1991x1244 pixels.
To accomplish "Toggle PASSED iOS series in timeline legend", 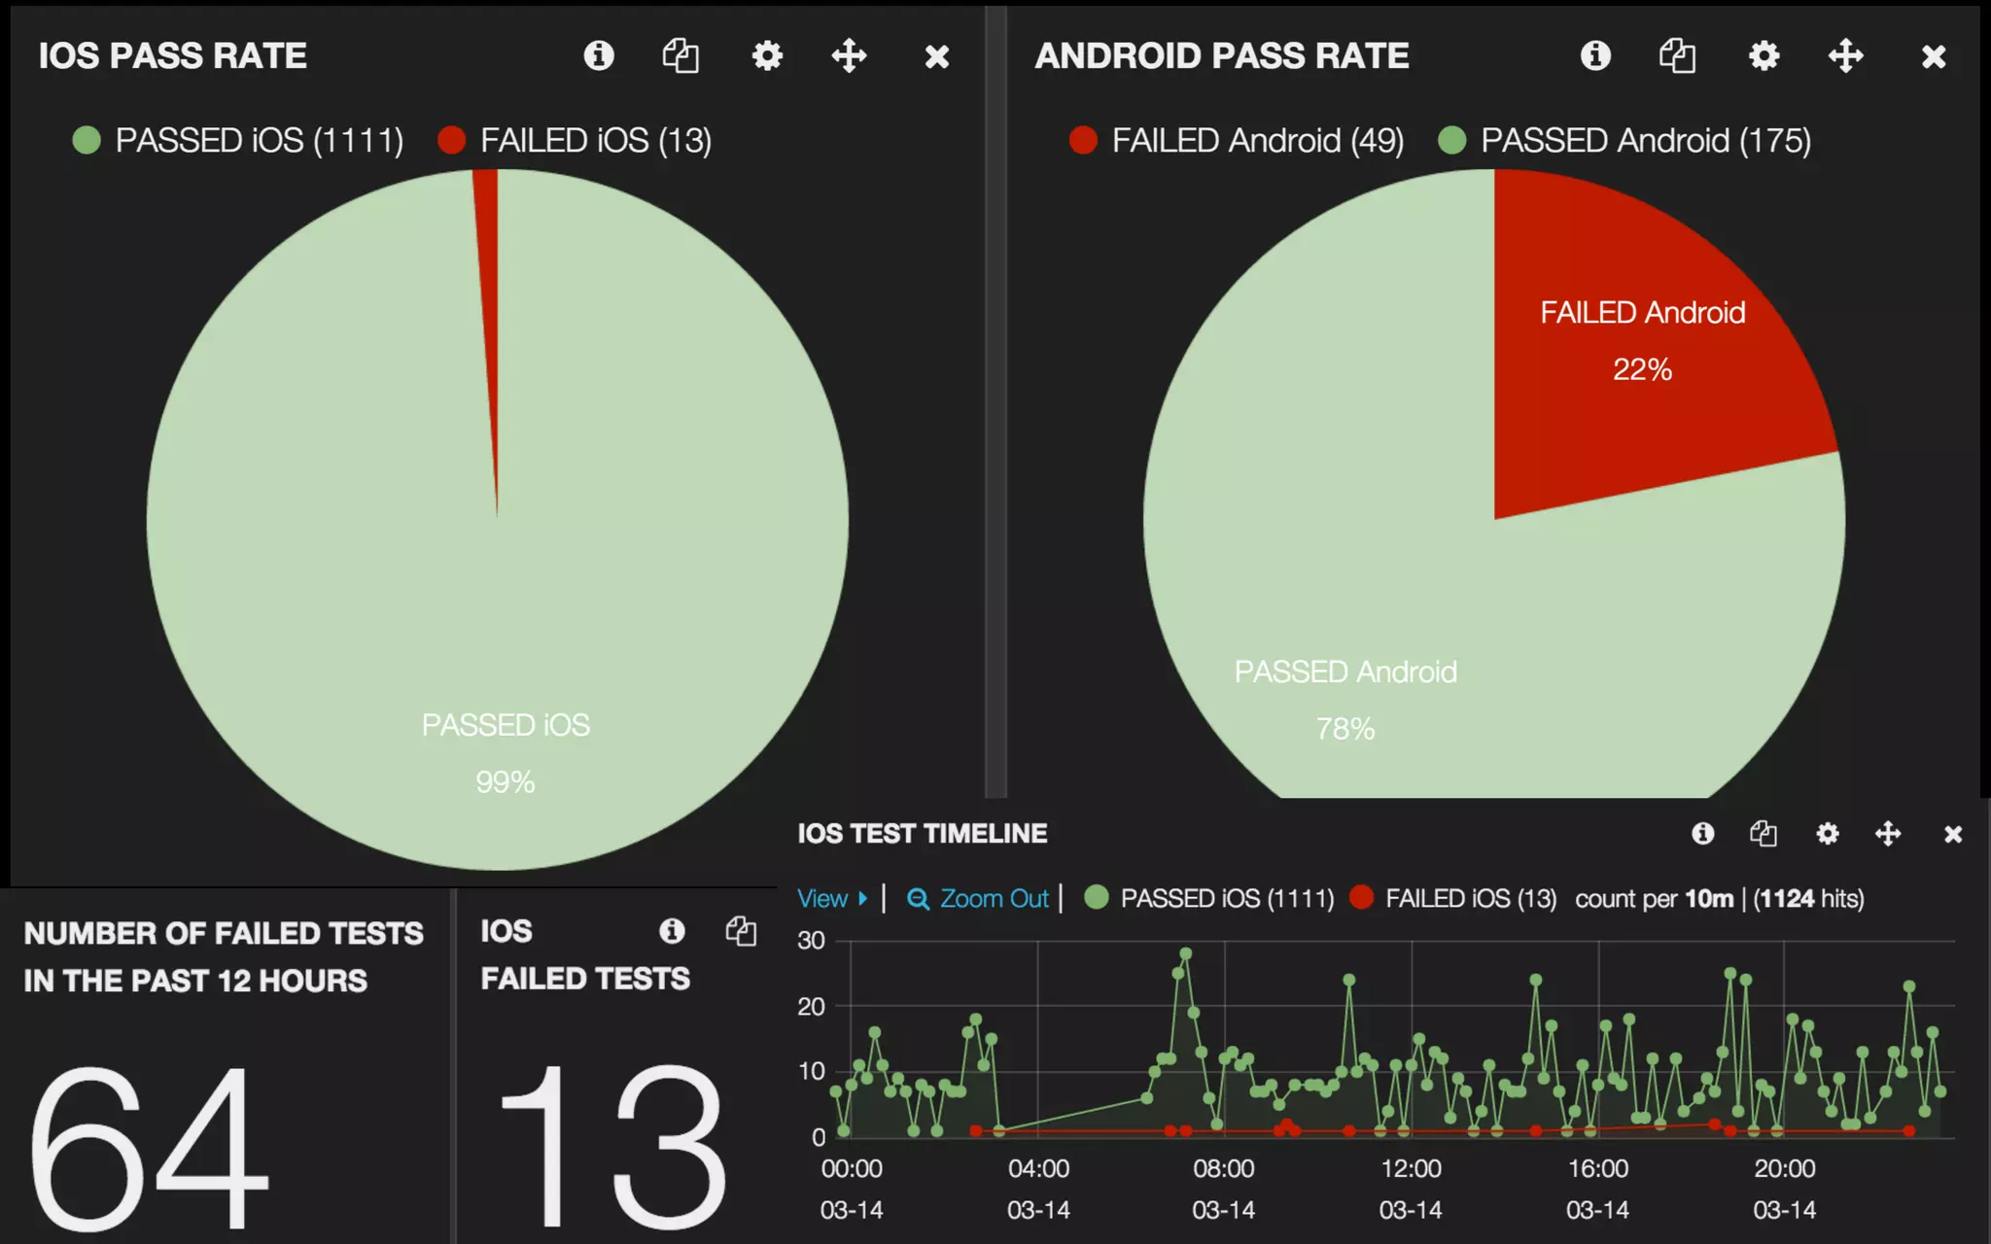I will coord(1226,899).
